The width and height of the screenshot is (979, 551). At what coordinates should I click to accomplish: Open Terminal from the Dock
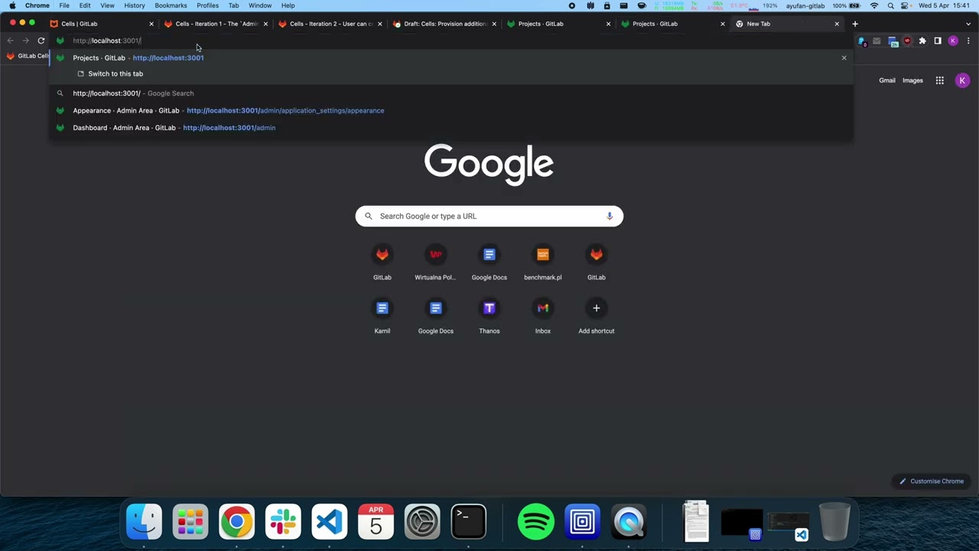click(468, 521)
